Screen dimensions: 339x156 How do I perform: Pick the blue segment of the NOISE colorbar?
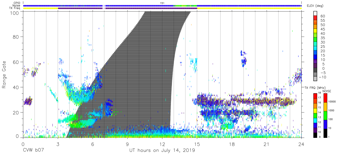325,124
